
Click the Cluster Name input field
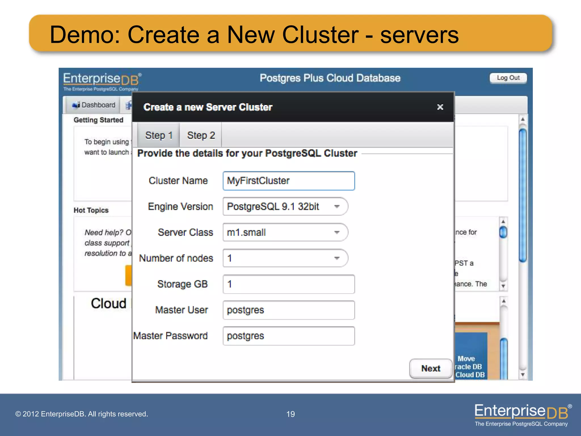coord(289,181)
